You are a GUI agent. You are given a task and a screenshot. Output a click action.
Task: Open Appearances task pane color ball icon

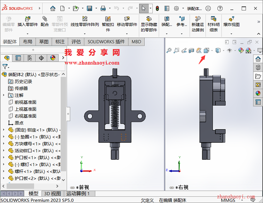(x=258, y=93)
